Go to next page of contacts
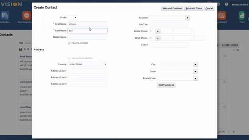 [234, 131]
